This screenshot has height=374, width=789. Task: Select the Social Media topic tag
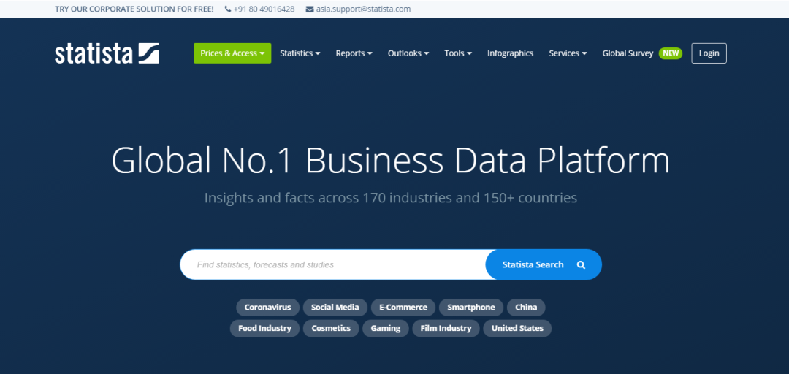[x=335, y=307]
